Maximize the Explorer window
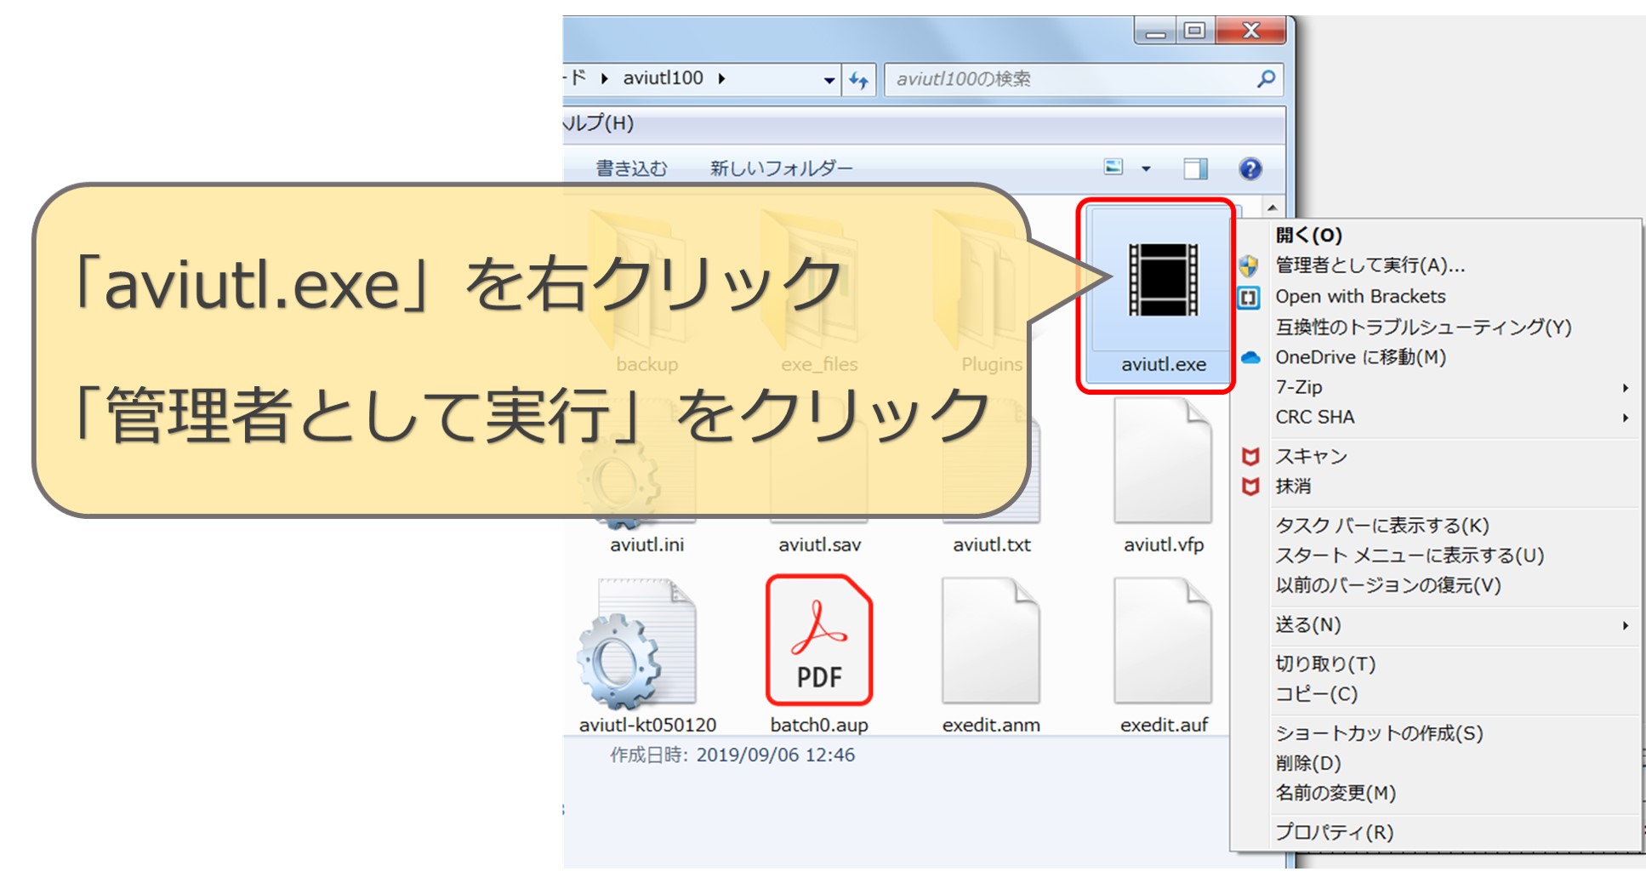 (1195, 31)
